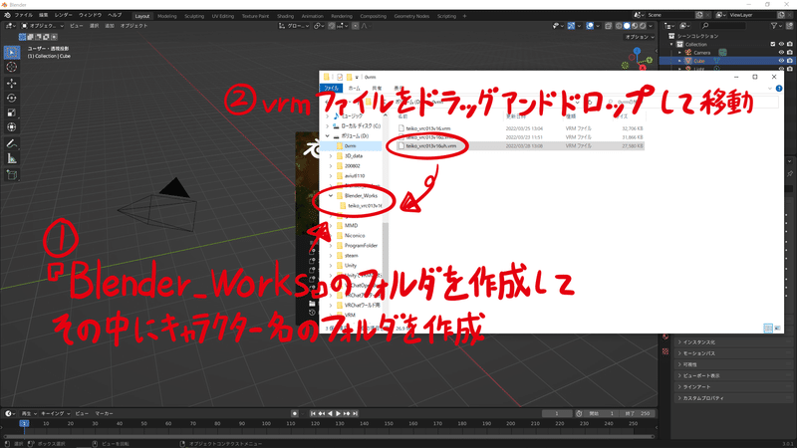The width and height of the screenshot is (797, 448).
Task: Click the Explorer help question-mark icon
Action: click(x=779, y=89)
